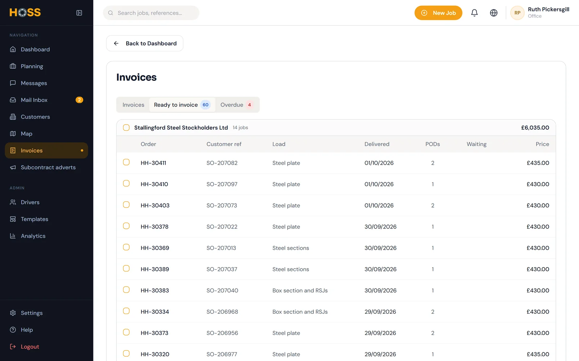Open the language globe menu
The image size is (579, 361).
[494, 13]
